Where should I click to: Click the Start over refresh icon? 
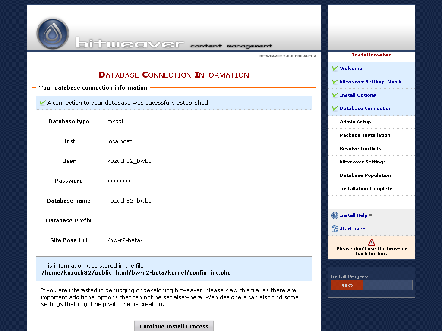[335, 229]
